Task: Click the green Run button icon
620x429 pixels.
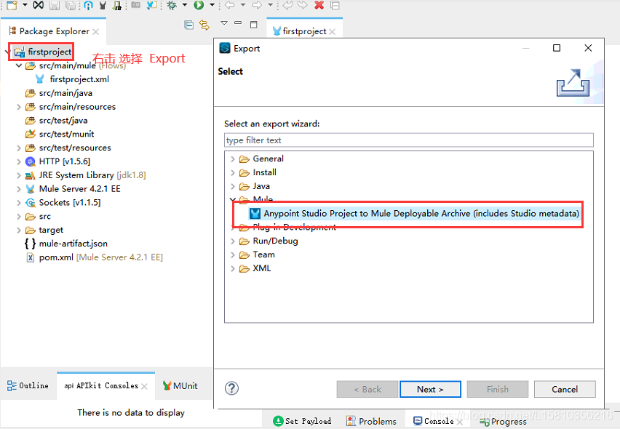Action: 199,5
